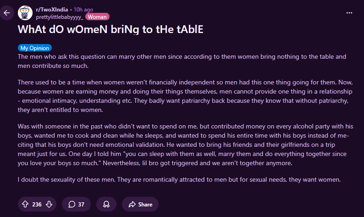This screenshot has width=364, height=217.
Task: Click the pink Woman user flair
Action: tap(97, 17)
